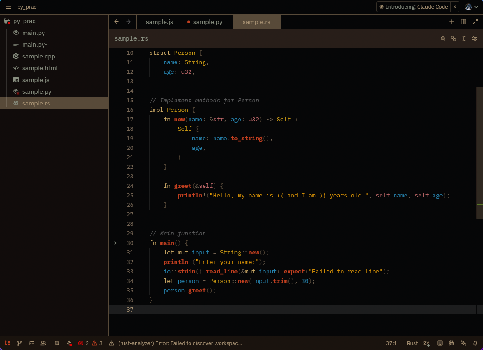
Task: Dismiss the Claude Code announcement banner
Action: [x=455, y=7]
